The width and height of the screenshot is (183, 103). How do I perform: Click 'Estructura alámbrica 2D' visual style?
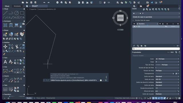tap(47, 9)
